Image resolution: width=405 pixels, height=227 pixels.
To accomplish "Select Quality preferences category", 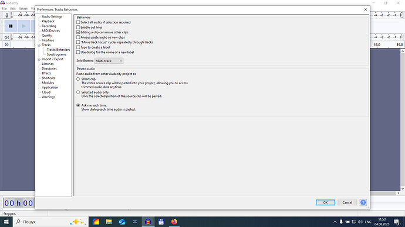I will tap(47, 36).
